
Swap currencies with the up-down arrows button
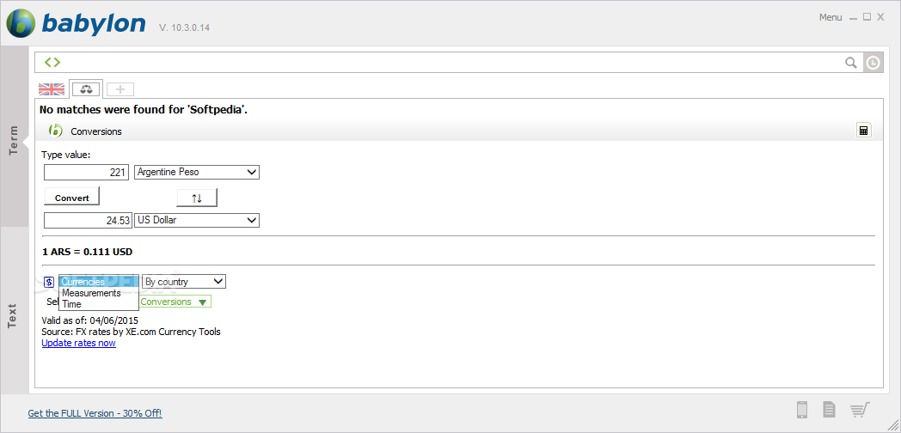point(197,198)
